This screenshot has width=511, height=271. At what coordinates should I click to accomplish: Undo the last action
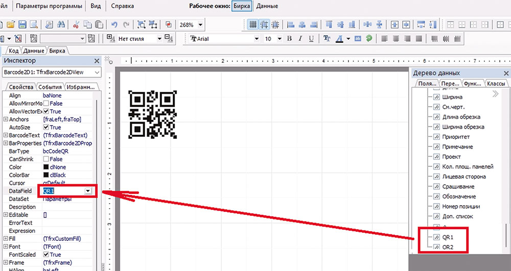[x=114, y=24]
